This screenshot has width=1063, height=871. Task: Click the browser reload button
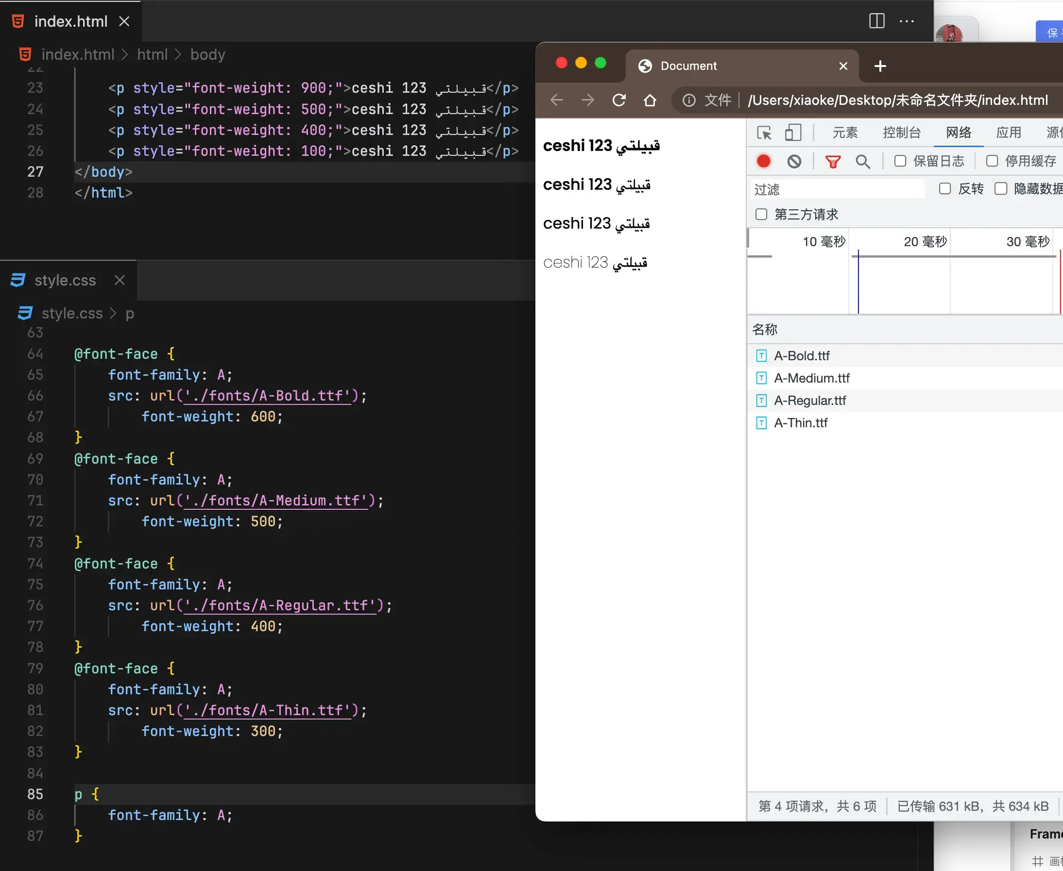[618, 100]
